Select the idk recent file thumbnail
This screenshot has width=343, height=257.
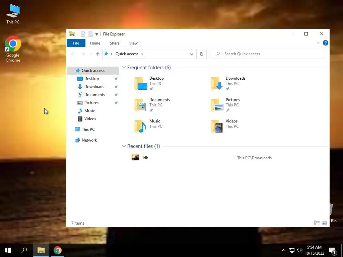pos(135,158)
